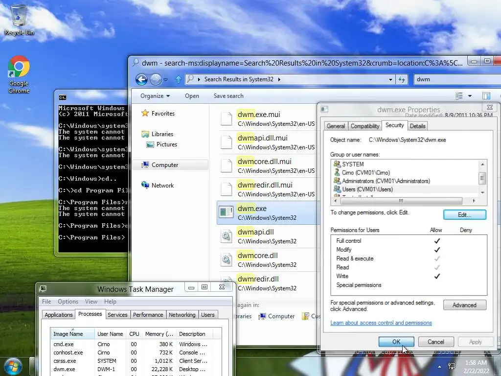Click the horizontal scrollbar in group list
501x376 pixels.
[401, 201]
